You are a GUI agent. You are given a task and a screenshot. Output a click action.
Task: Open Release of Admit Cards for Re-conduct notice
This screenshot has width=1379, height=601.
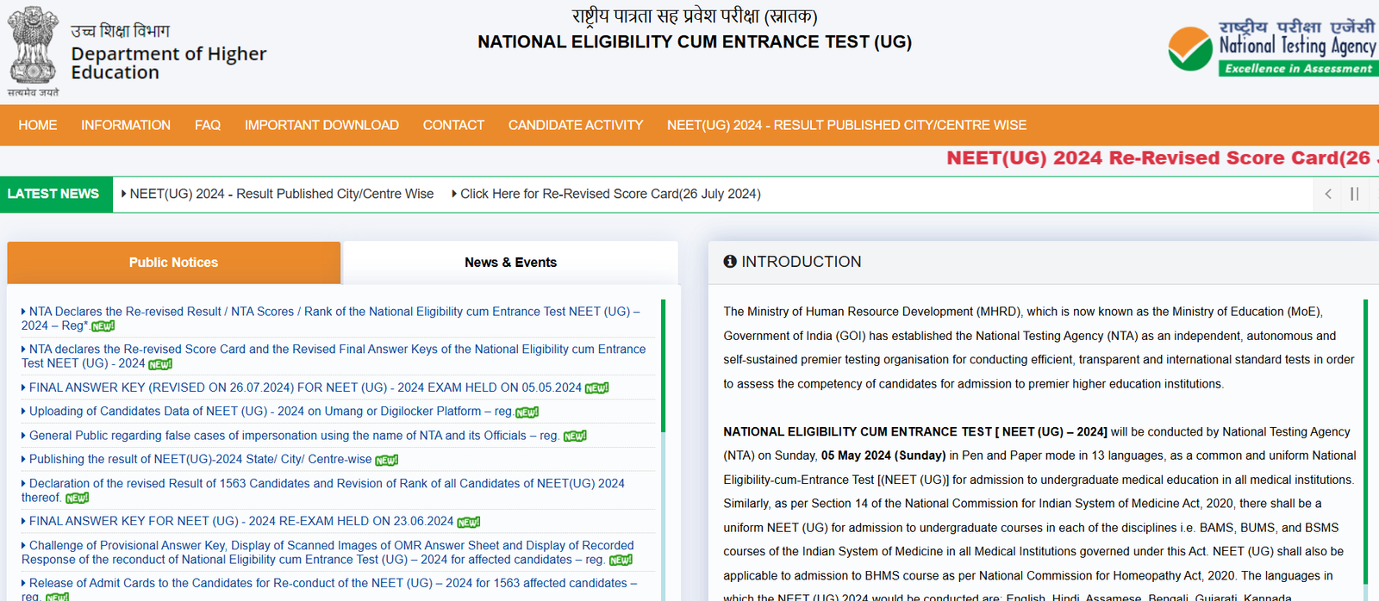[x=329, y=589]
